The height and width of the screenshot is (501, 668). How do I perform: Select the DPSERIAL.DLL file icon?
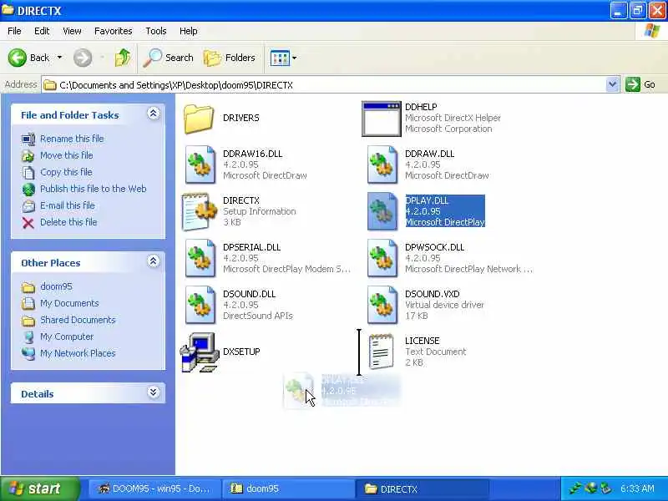pos(200,259)
